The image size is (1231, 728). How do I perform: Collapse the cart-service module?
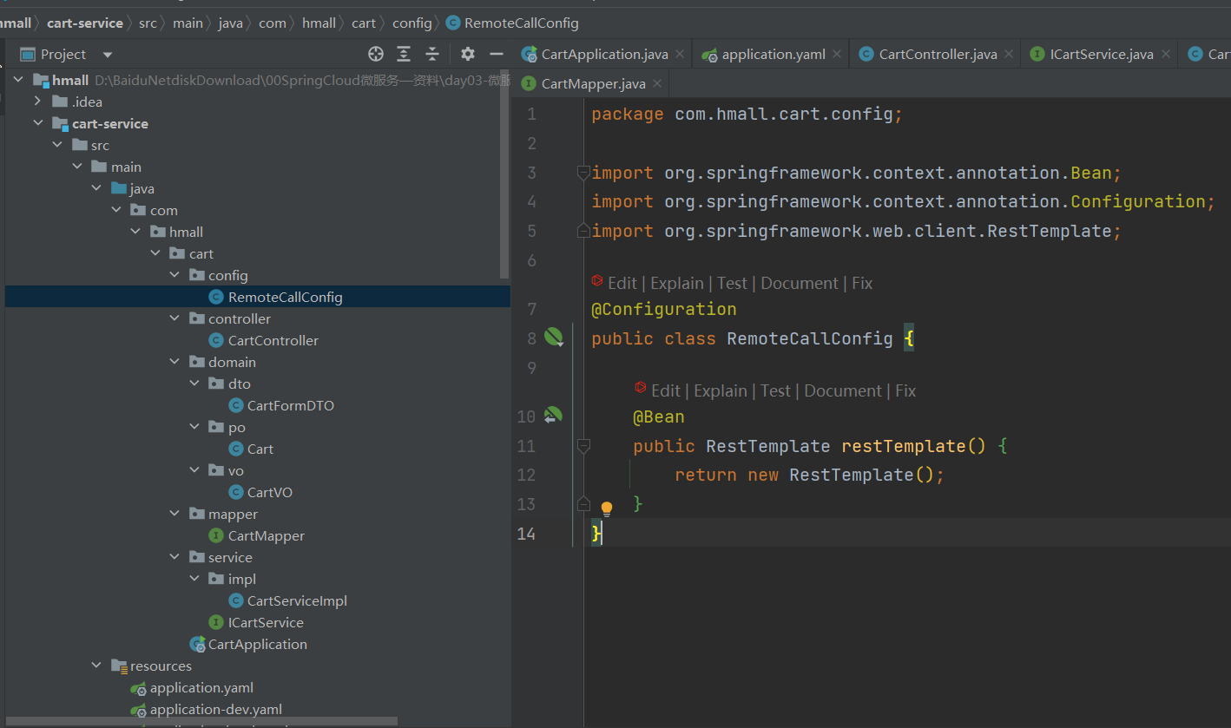[37, 123]
